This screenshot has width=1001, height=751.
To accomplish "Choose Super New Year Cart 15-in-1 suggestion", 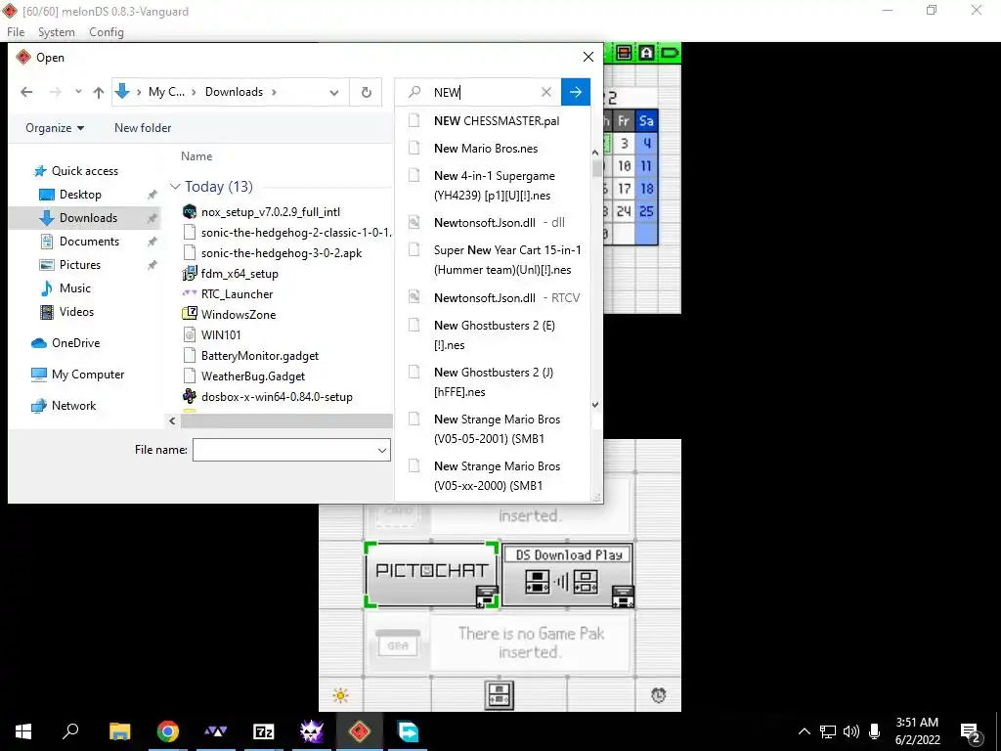I will coord(493,259).
